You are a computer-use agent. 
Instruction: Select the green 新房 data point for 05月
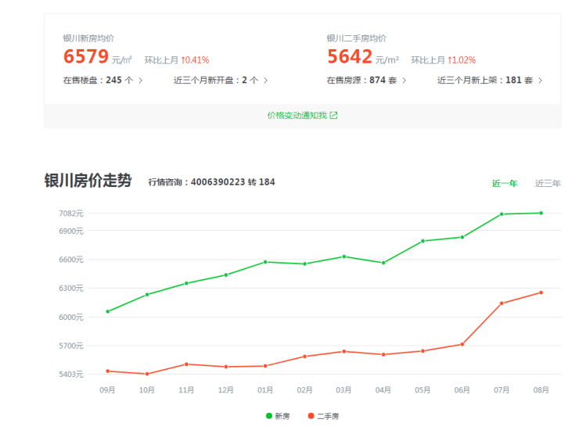[x=423, y=241]
